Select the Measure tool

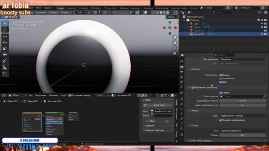coord(5,68)
